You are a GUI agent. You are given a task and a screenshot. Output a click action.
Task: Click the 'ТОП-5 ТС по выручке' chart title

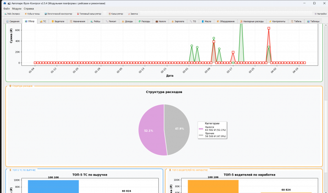90,175
